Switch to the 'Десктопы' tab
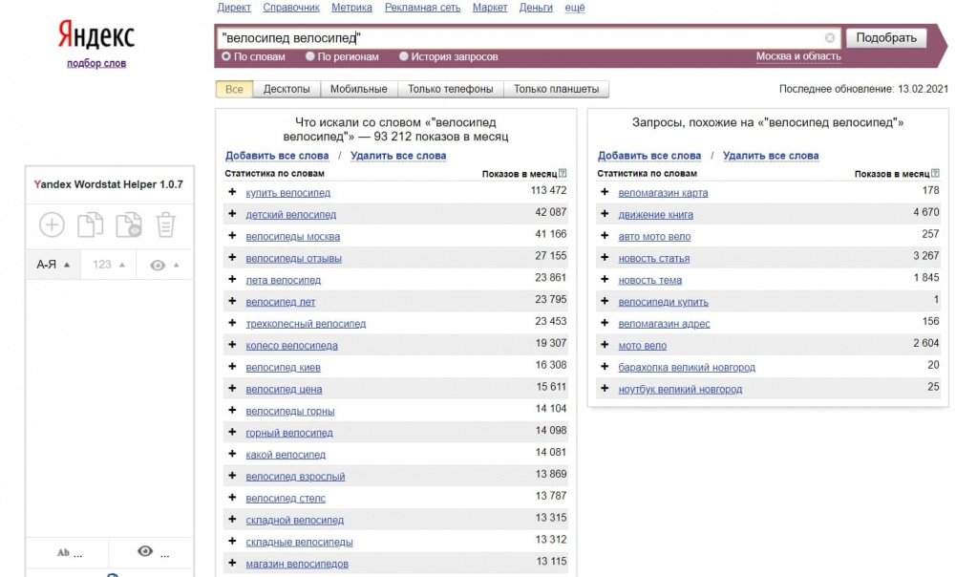The image size is (977, 577). 287,89
